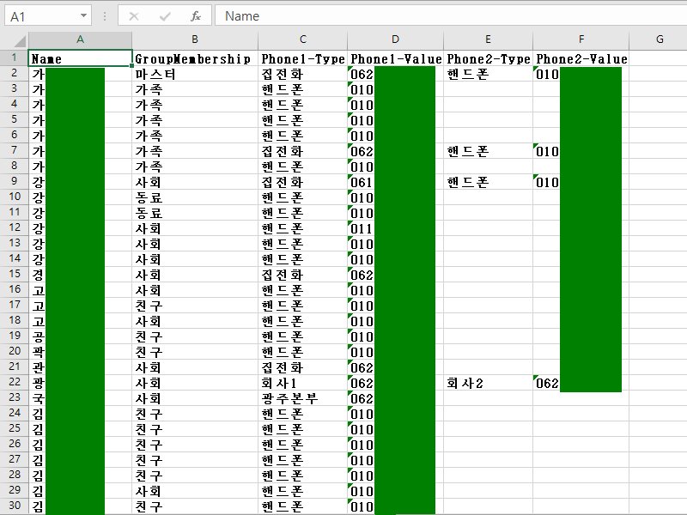Select the 집전화 cell in row 15
This screenshot has height=515, width=687.
(303, 275)
